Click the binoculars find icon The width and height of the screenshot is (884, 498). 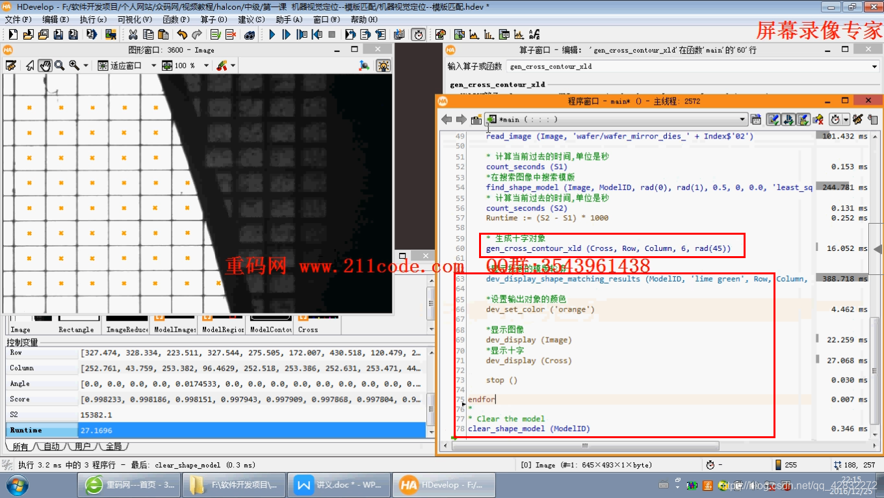[249, 34]
